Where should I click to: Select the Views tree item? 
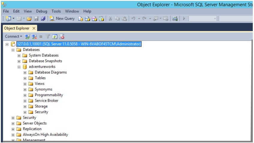(40, 84)
